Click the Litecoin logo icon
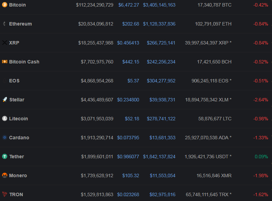The image size is (272, 201). pyautogui.click(x=4, y=119)
